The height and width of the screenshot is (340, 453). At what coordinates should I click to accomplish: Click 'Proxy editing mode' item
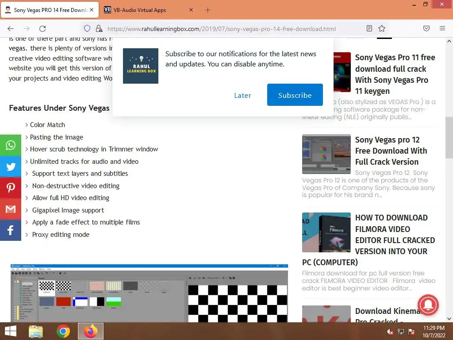(61, 235)
